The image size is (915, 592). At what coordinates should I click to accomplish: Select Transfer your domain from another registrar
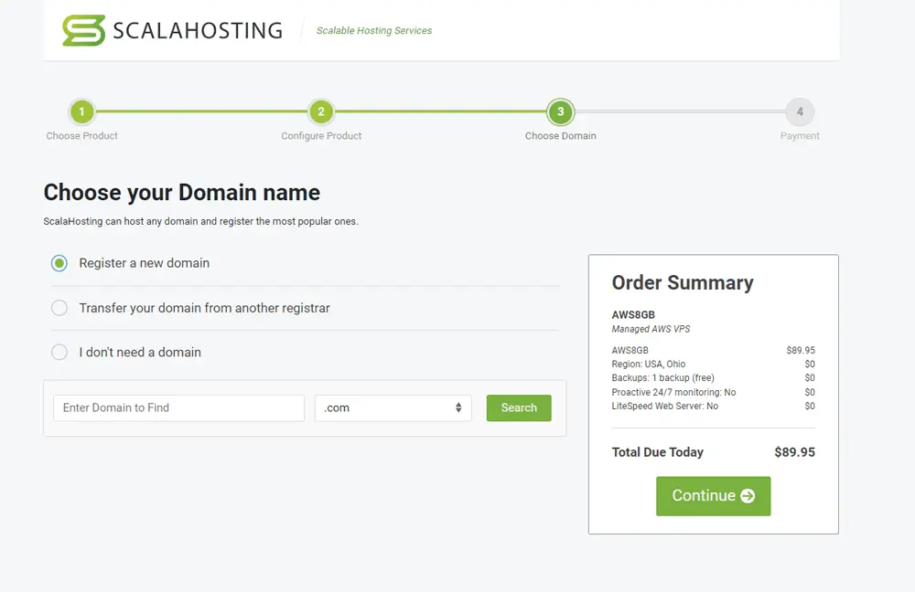[59, 308]
